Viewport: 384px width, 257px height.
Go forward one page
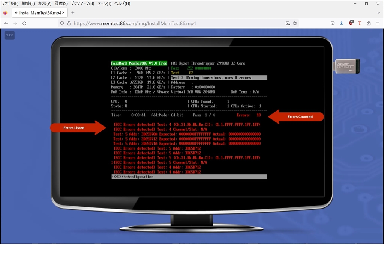[x=15, y=23]
